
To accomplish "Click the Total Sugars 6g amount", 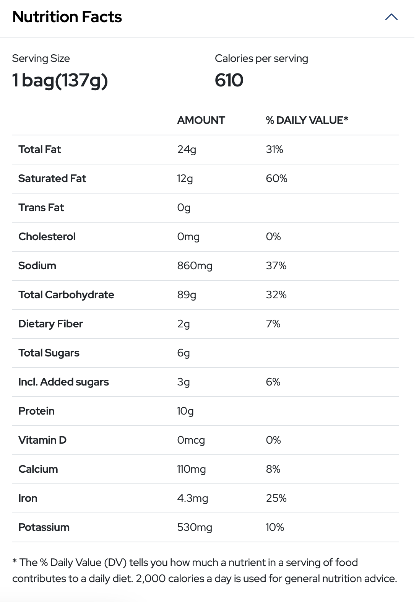I will pos(184,353).
